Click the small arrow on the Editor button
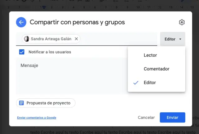The height and width of the screenshot is (134, 199). (180, 39)
